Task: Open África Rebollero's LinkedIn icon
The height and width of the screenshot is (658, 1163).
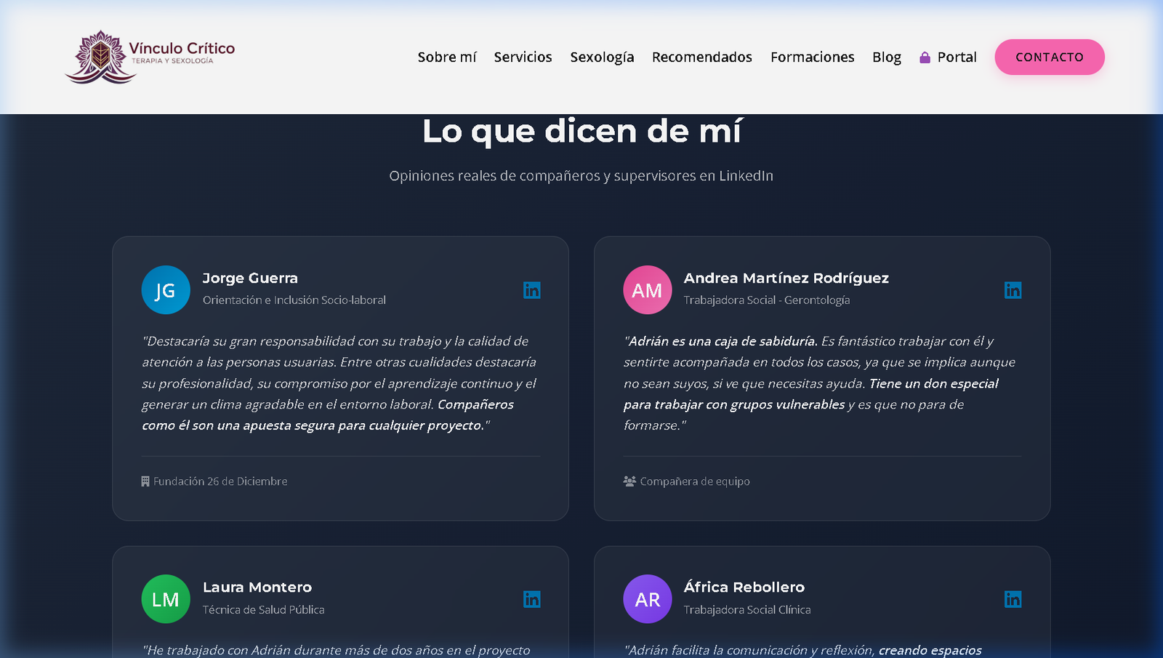Action: pos(1013,599)
